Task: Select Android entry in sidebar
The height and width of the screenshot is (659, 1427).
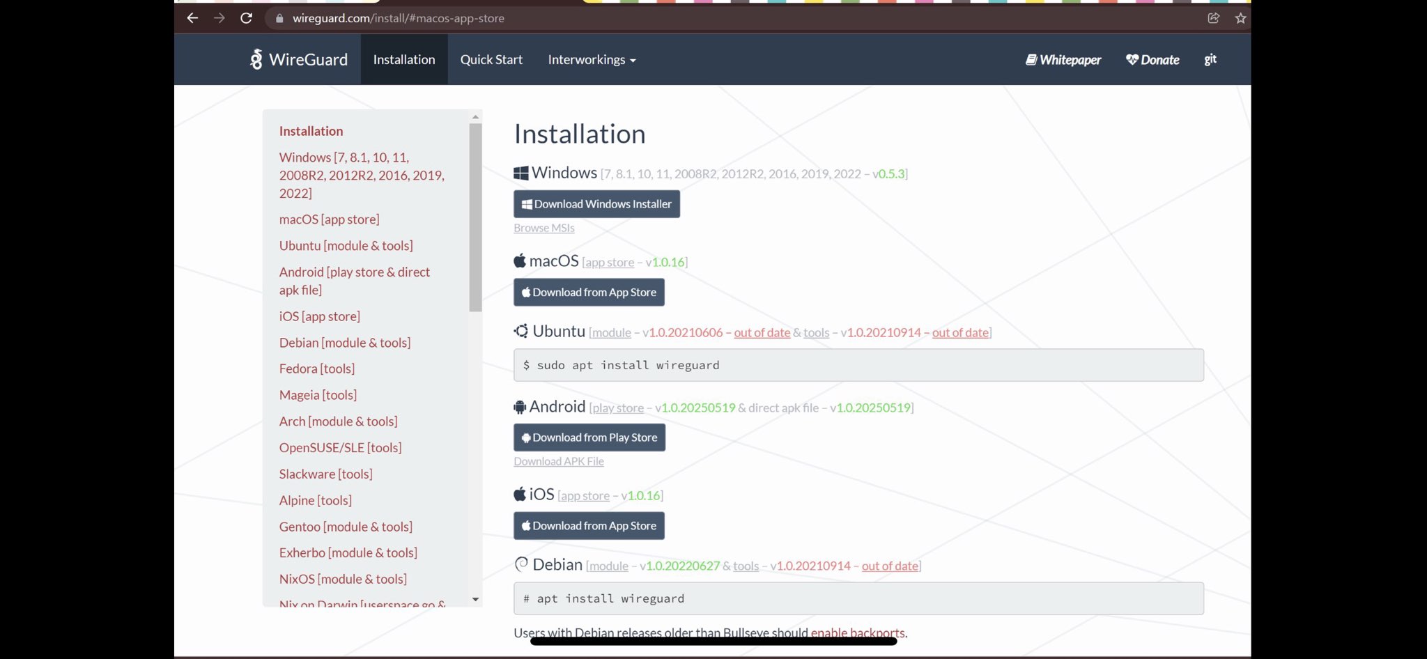Action: pyautogui.click(x=355, y=281)
